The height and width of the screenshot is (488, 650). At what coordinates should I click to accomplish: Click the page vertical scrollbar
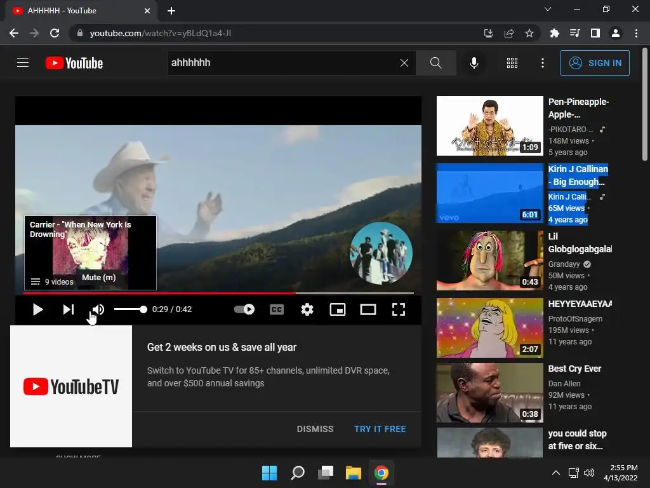pyautogui.click(x=645, y=104)
